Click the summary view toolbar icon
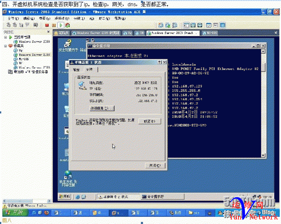This screenshot has width=281, height=224. tap(208, 25)
